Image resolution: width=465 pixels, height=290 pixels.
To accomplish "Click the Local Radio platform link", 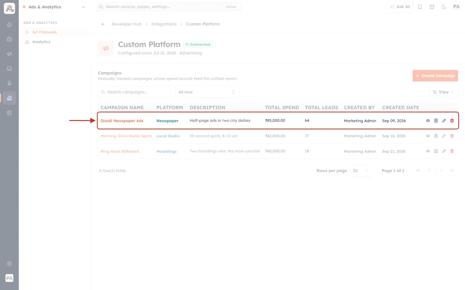I will click(168, 136).
